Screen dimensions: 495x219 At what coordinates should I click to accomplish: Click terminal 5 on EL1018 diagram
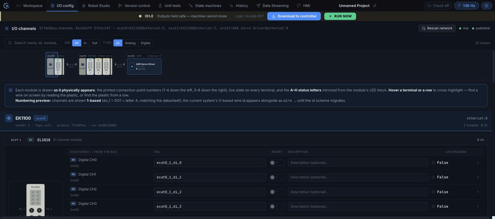(x=39, y=210)
